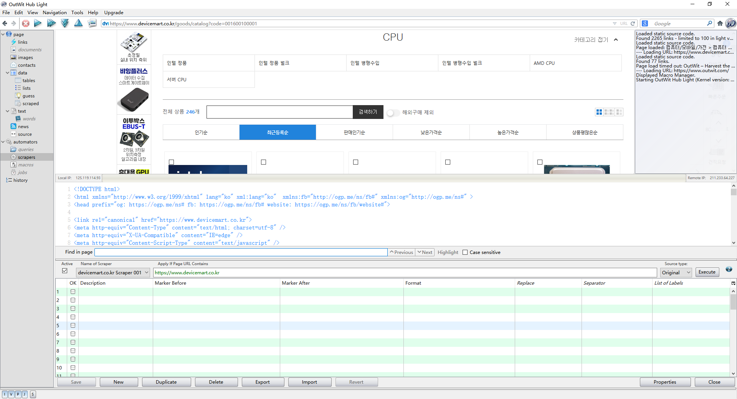Open the Source type Original dropdown
This screenshot has height=399, width=737.
click(676, 273)
